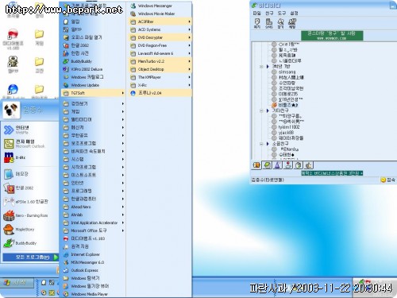Open the Microsoft Office 도구 folder
397x298 pixels.
click(93, 230)
